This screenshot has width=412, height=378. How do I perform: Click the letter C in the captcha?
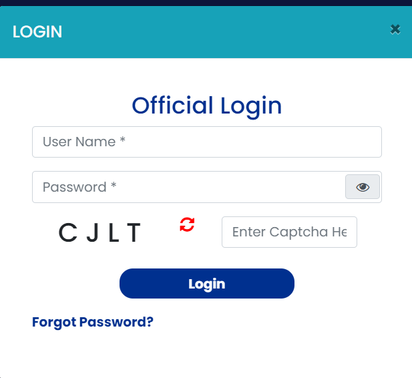(x=68, y=232)
